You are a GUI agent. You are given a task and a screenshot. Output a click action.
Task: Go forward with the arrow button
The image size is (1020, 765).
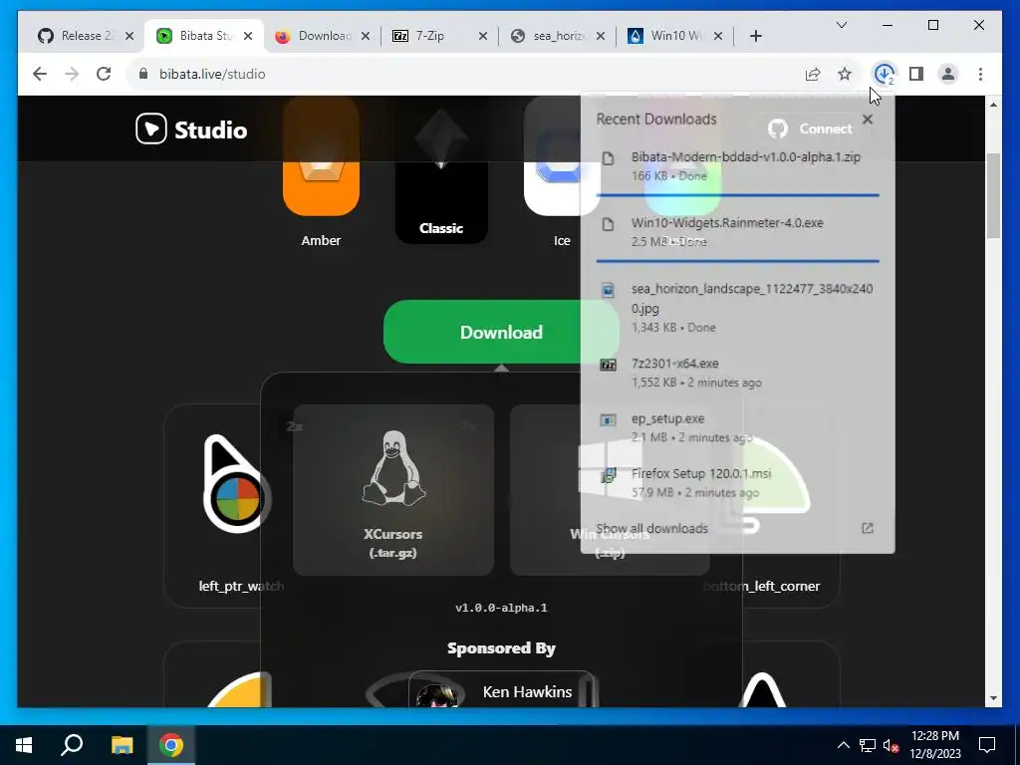[72, 74]
